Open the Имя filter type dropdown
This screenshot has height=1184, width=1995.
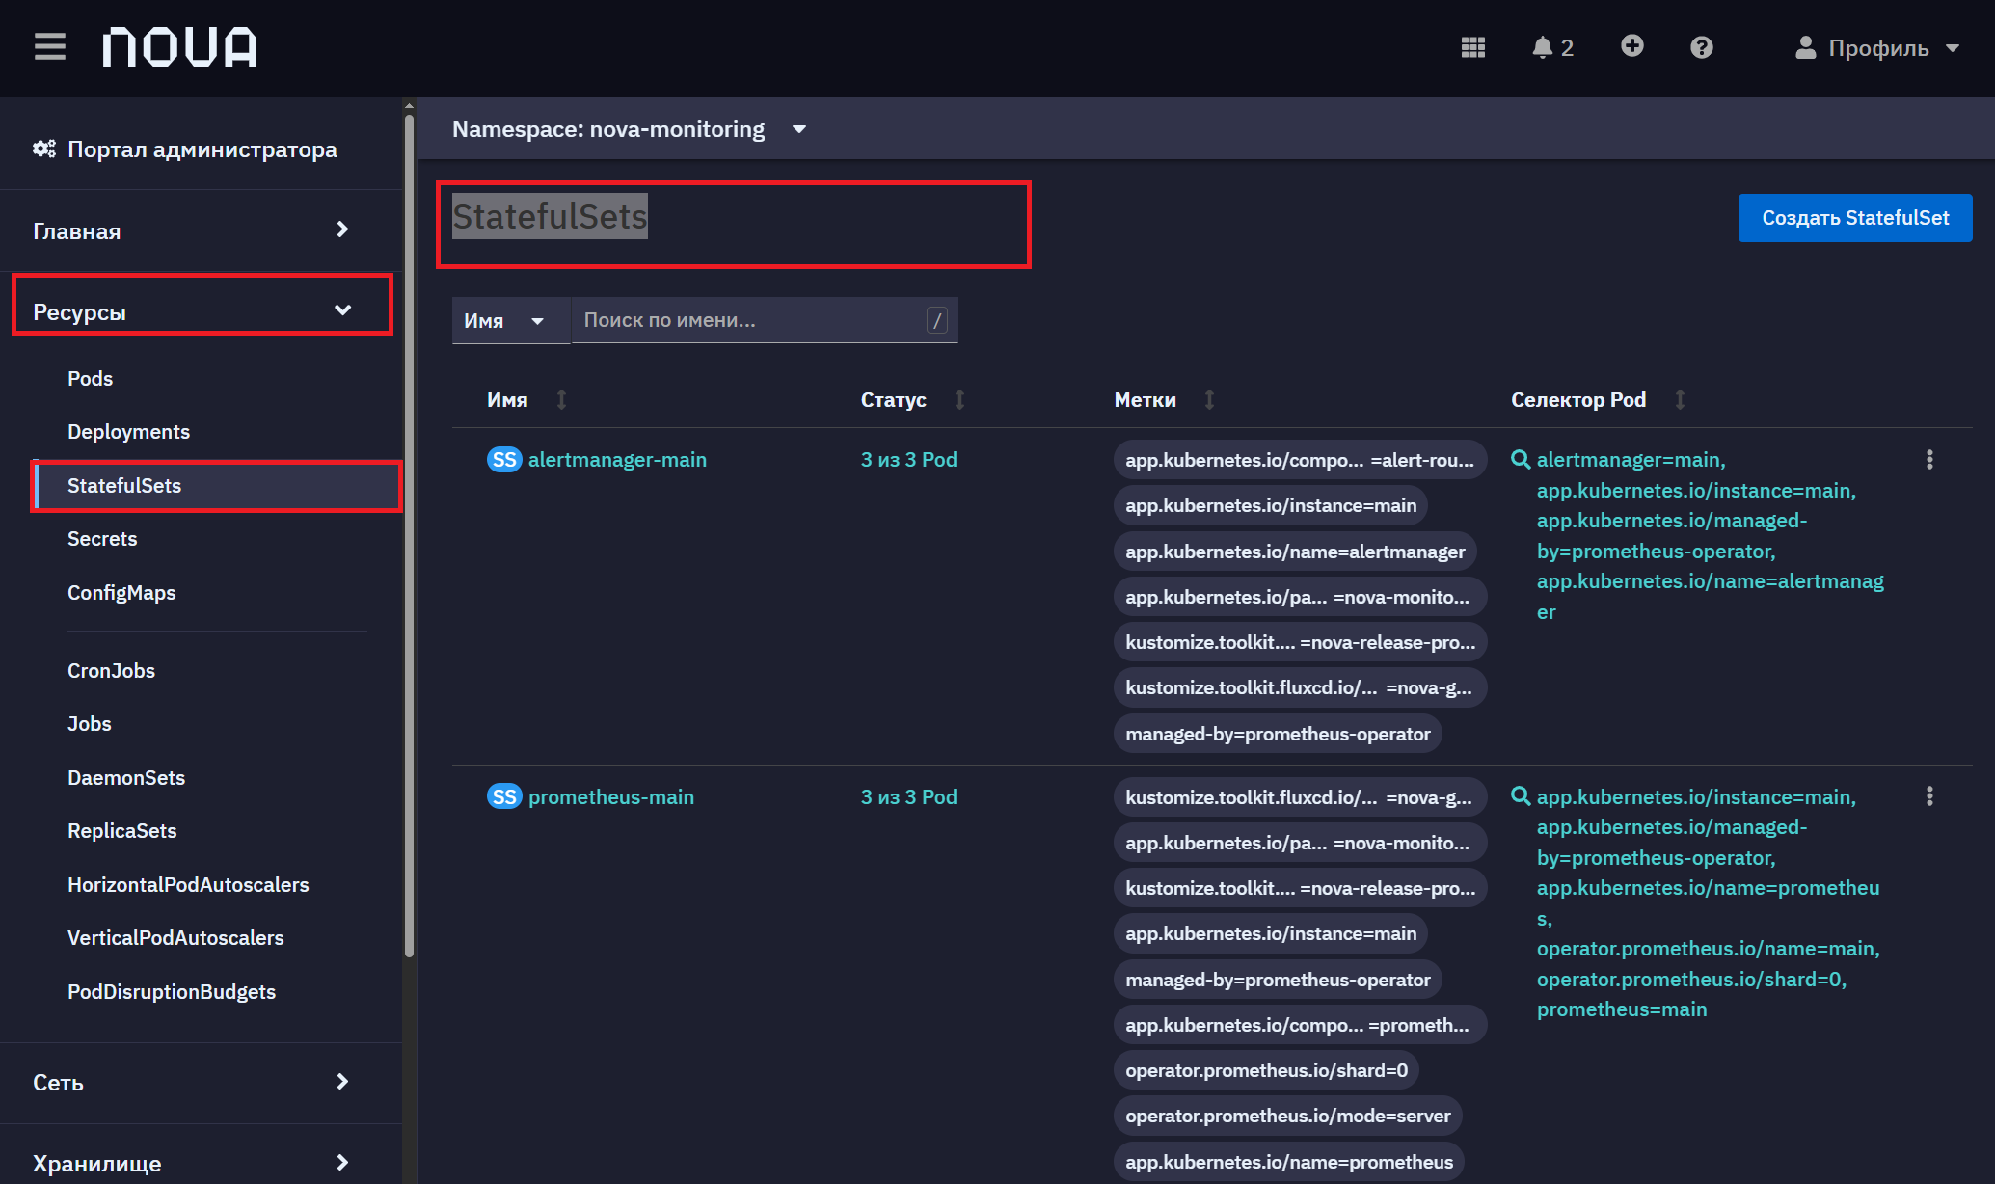point(512,320)
